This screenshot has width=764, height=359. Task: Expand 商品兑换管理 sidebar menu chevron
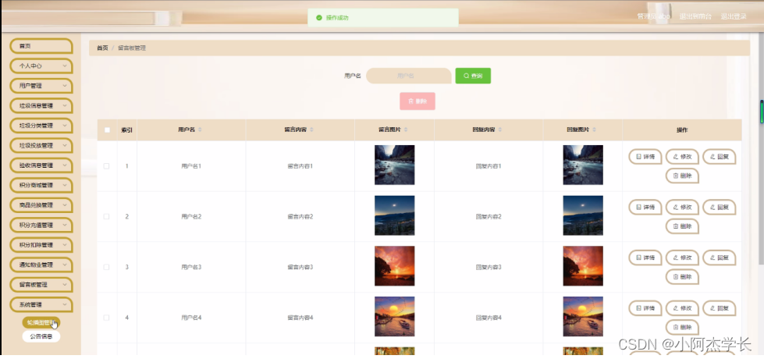tap(65, 205)
